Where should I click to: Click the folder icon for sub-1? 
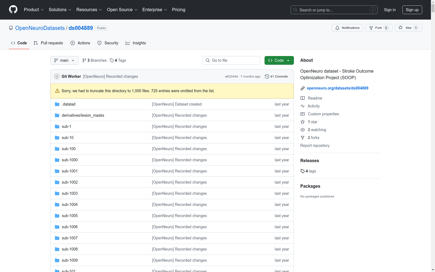(57, 126)
